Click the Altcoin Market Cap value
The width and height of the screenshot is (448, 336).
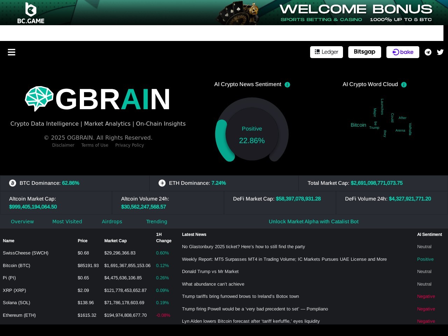33,207
